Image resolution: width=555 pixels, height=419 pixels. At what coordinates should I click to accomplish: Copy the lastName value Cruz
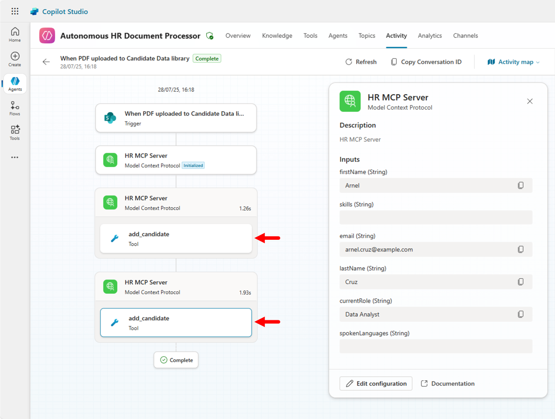click(x=521, y=282)
